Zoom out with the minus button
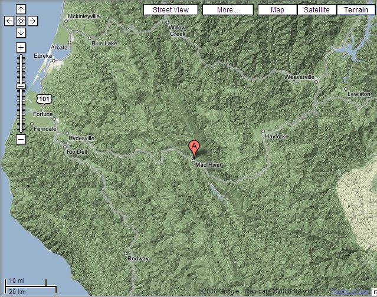Viewport: 377px width, 297px height. pos(21,139)
